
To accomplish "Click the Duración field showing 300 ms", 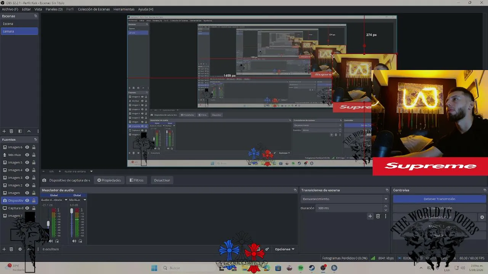I will click(x=350, y=208).
